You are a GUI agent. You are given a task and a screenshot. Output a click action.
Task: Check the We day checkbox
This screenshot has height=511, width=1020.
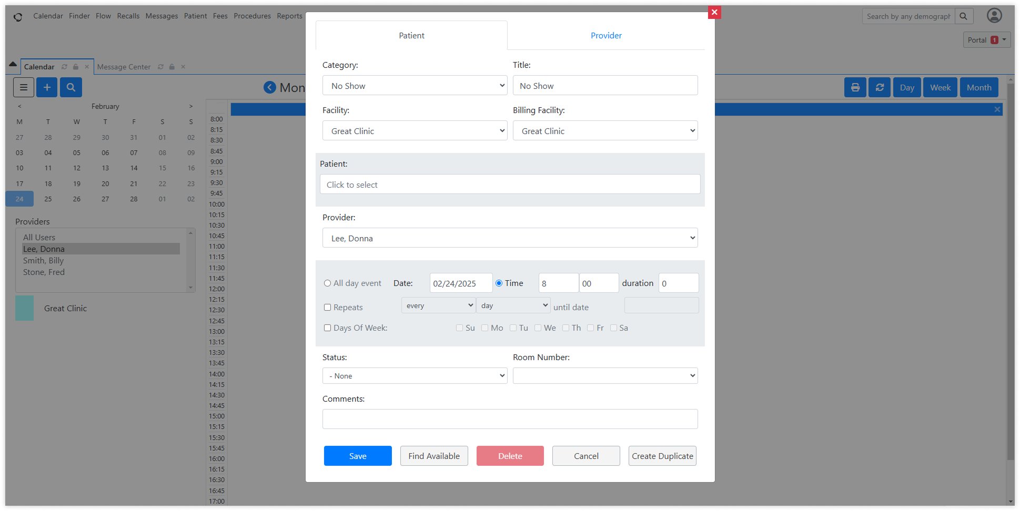(538, 328)
